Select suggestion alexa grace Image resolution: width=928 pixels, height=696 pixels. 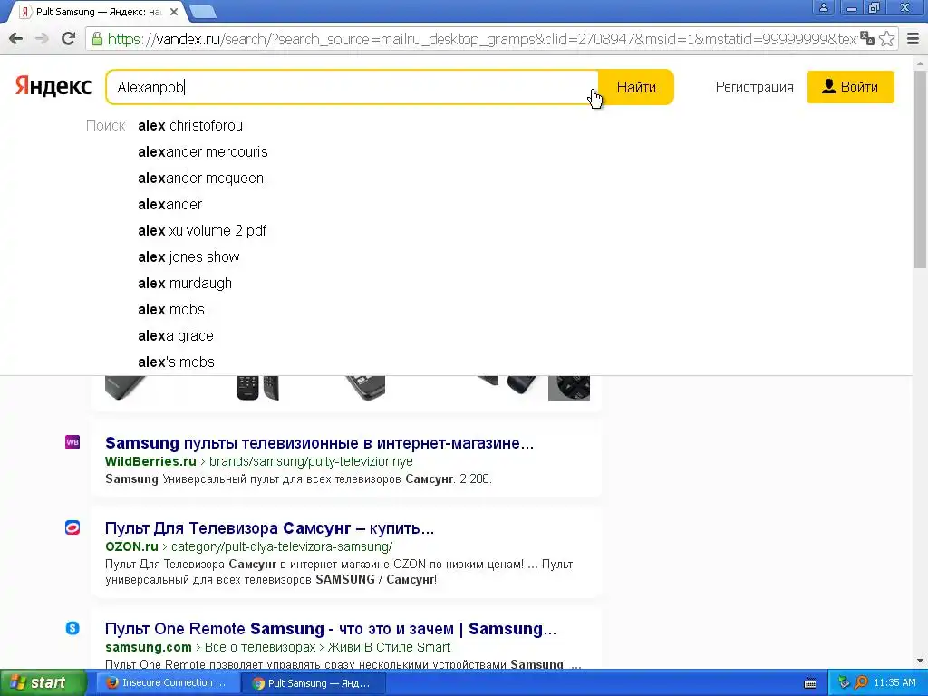pos(175,335)
